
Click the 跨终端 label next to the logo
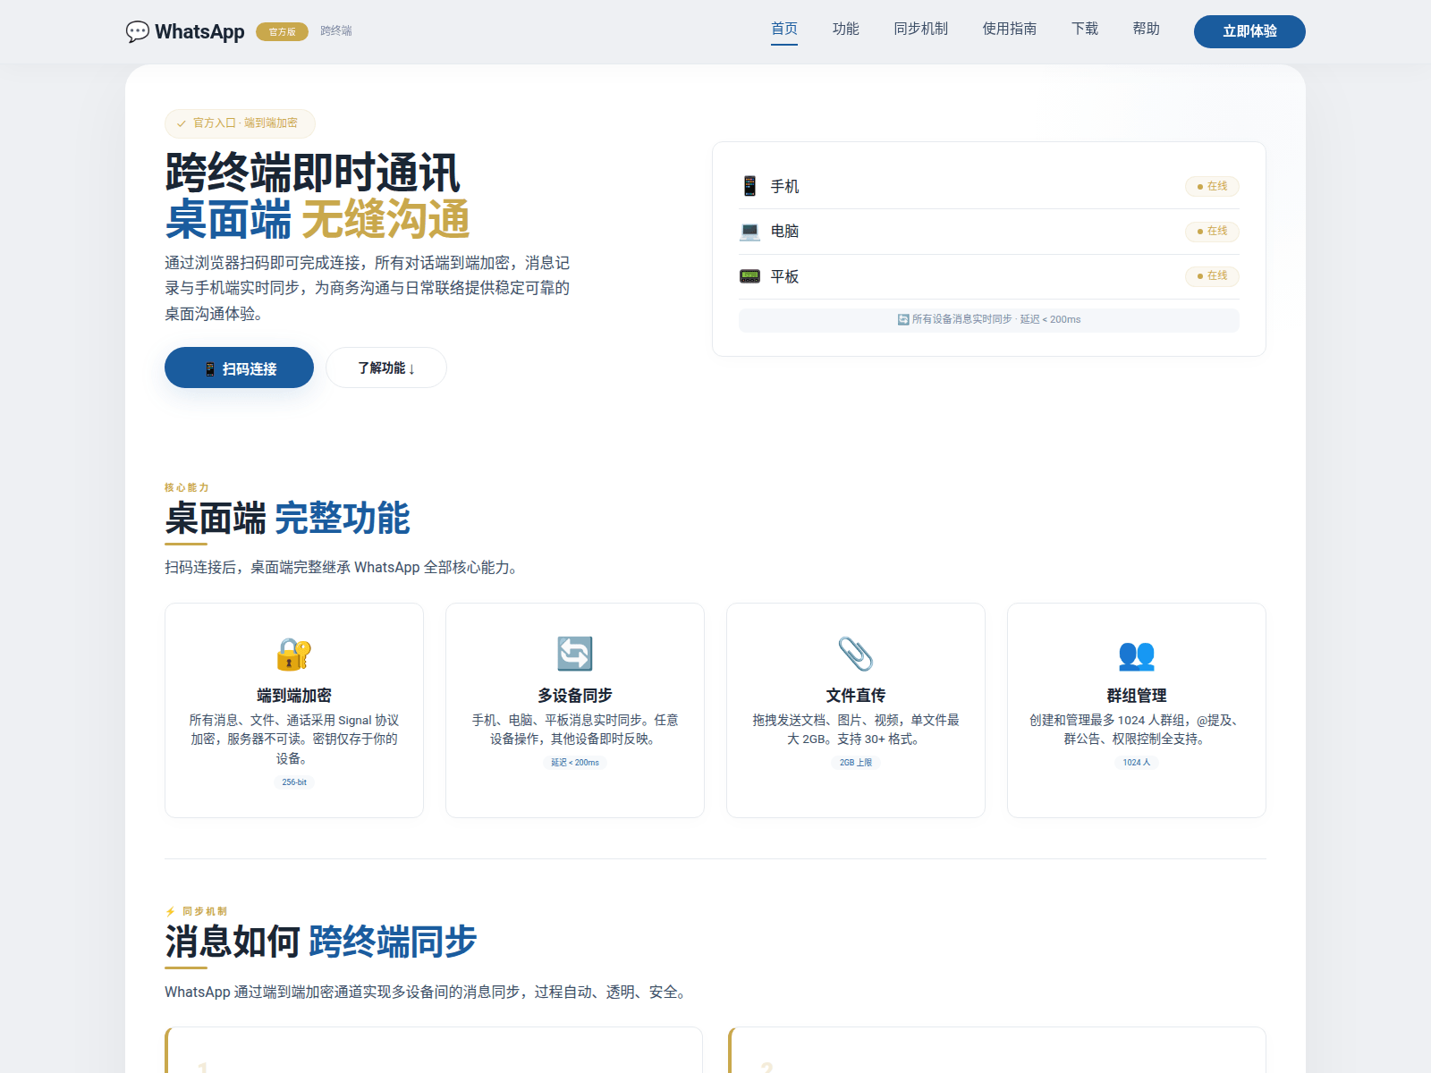(x=336, y=30)
